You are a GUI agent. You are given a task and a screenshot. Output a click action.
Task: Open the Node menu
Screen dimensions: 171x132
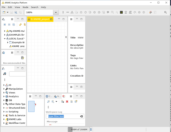[25, 7]
